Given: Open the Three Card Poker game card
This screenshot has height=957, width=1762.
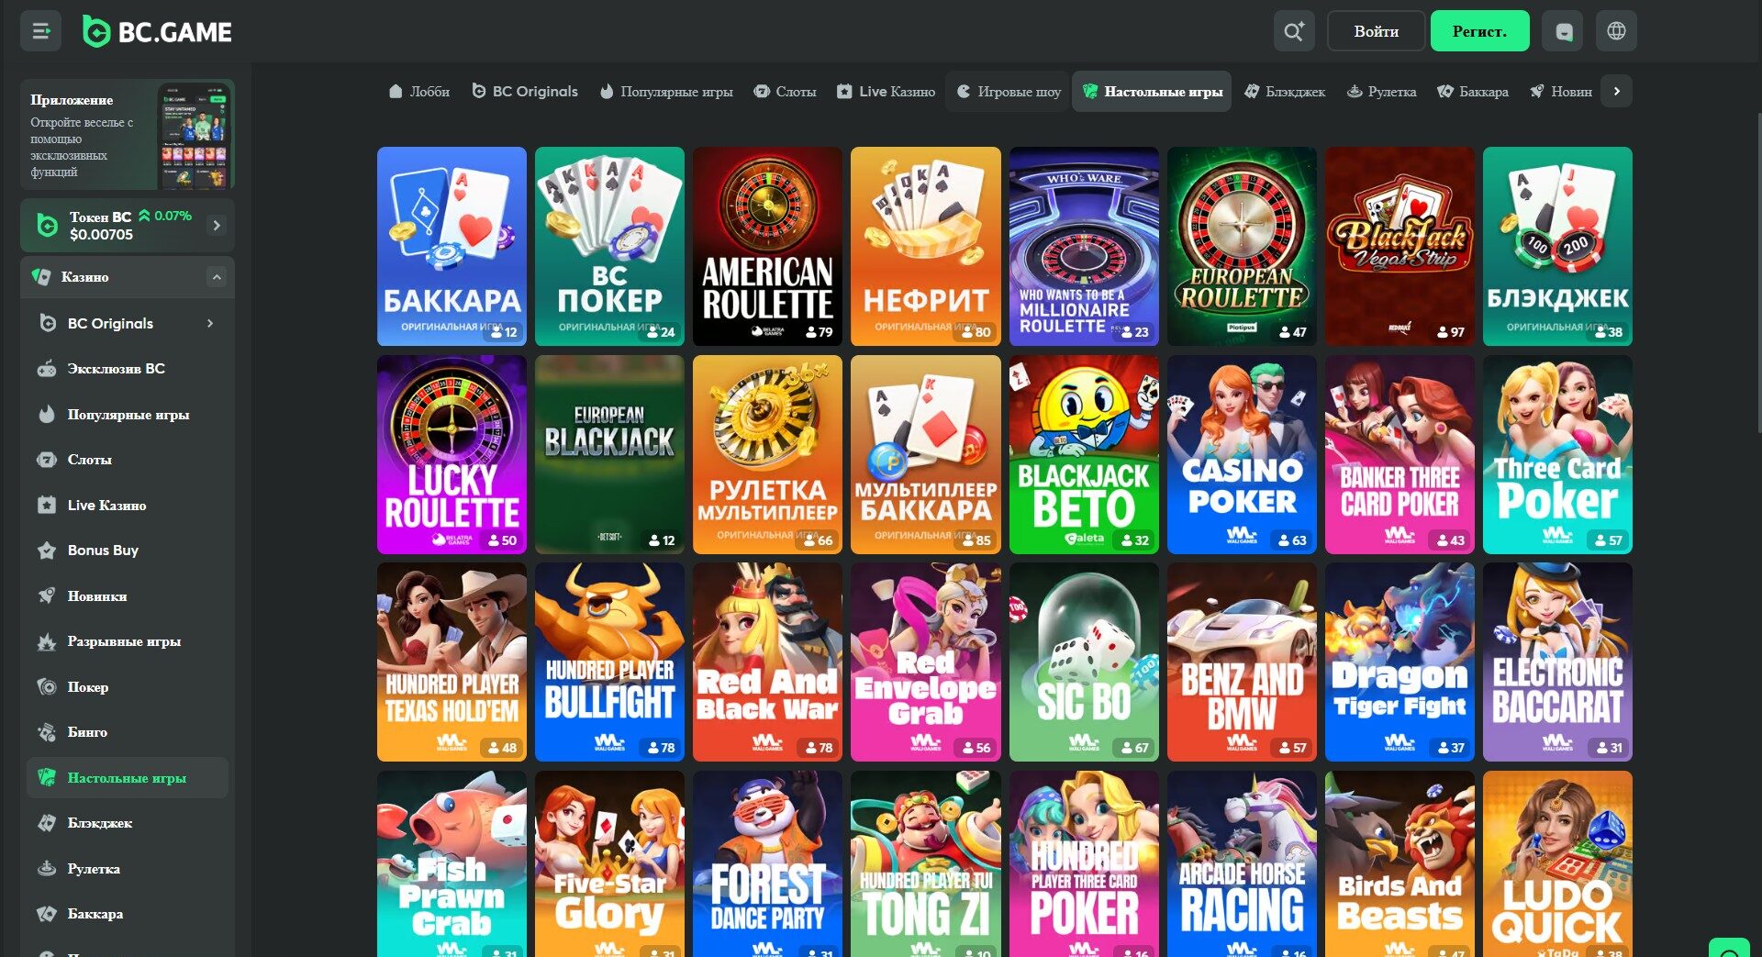Looking at the screenshot, I should pos(1557,455).
